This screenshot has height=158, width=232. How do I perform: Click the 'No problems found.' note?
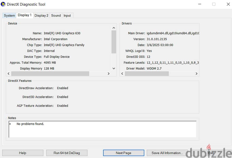(x=30, y=124)
